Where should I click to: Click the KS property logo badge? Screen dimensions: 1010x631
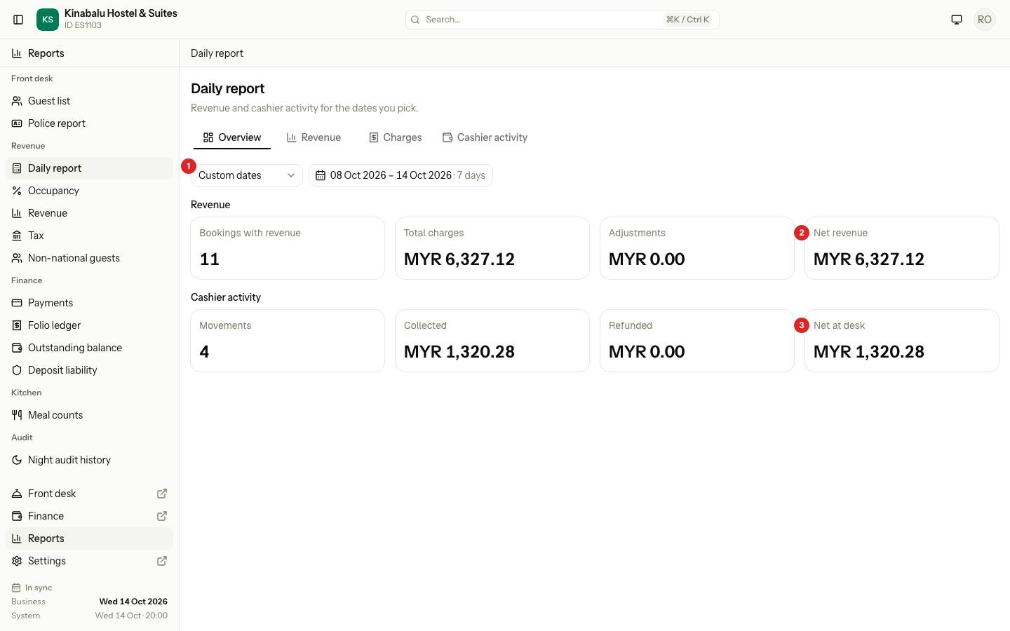point(48,20)
